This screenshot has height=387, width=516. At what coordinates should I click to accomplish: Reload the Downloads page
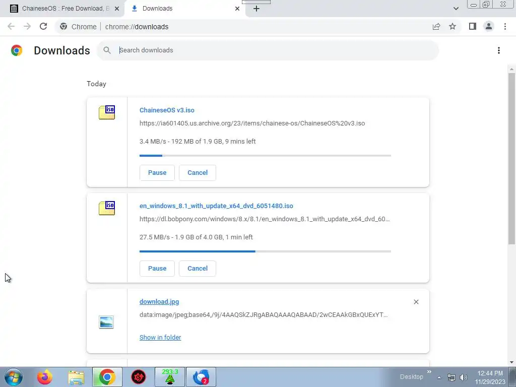43,27
